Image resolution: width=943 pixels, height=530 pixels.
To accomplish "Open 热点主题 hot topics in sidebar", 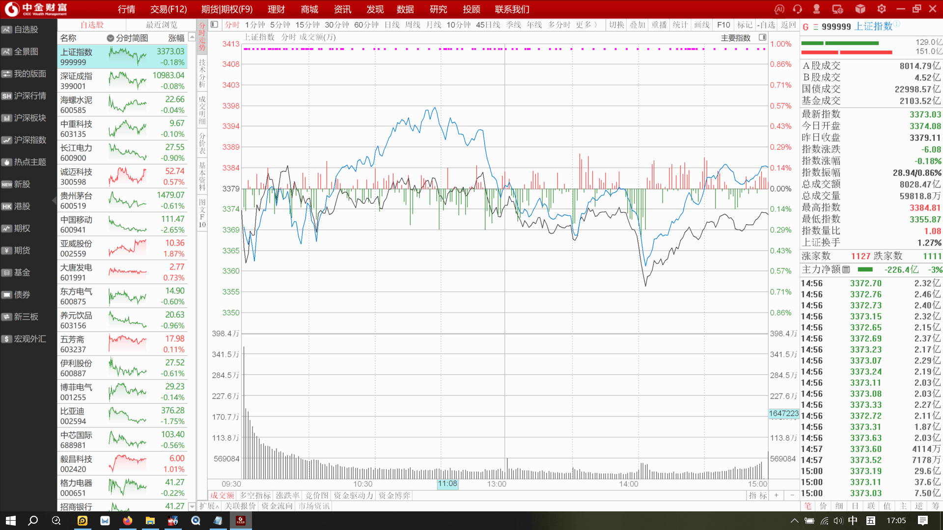I will pos(28,162).
